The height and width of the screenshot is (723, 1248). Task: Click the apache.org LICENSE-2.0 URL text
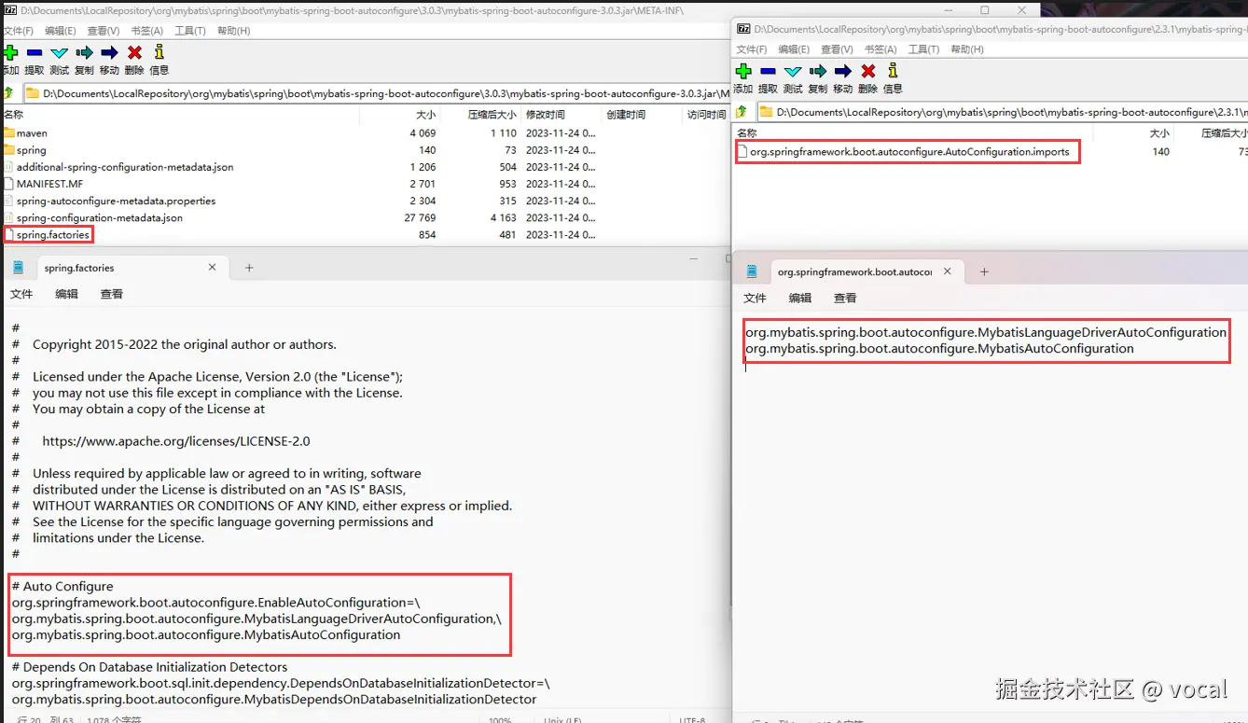coord(176,441)
